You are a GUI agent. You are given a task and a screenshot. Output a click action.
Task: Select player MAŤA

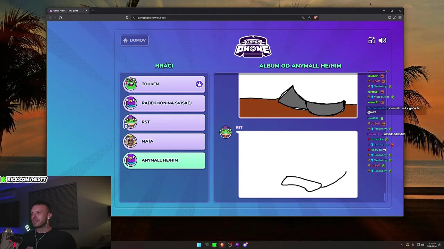click(x=164, y=141)
